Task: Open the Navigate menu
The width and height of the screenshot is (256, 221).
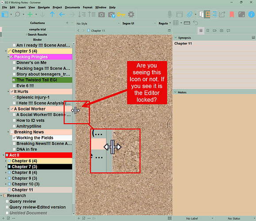Action: point(44,8)
